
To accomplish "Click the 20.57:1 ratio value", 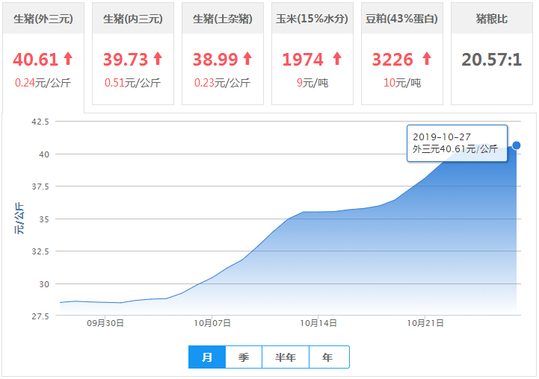I will tap(491, 60).
